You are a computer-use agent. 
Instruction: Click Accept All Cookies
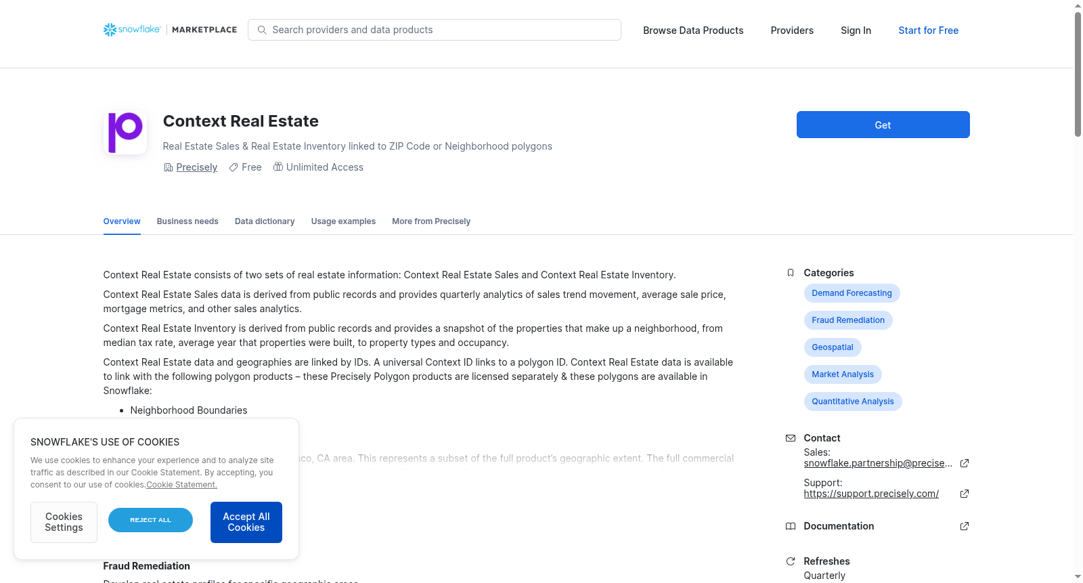(x=246, y=522)
